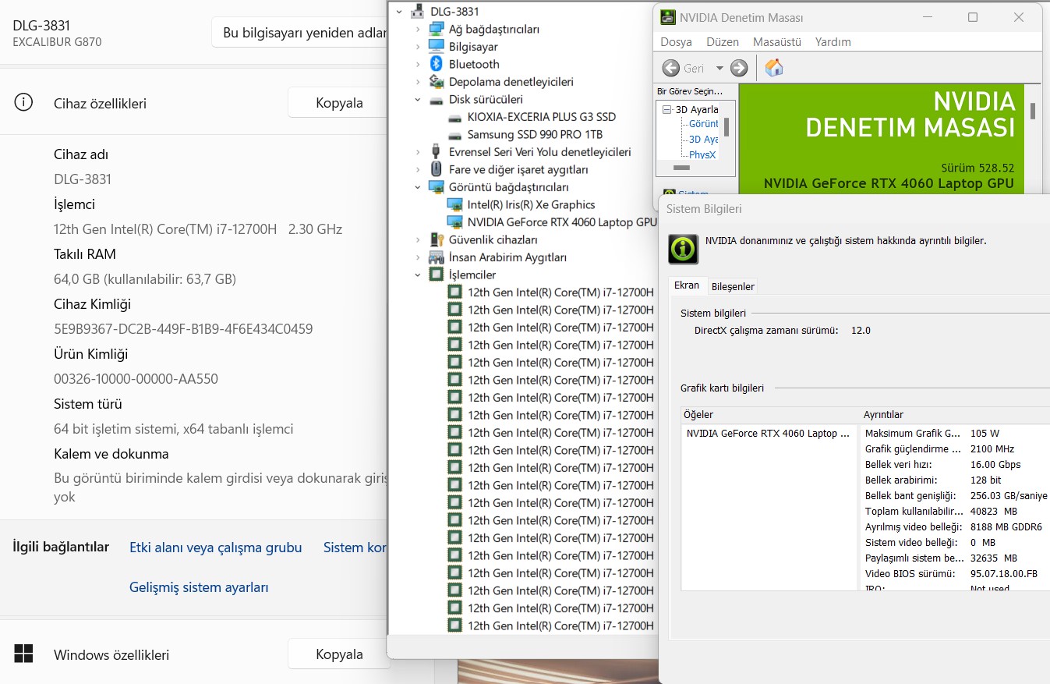Viewport: 1050px width, 684px height.
Task: Open Etki alanı veya çalışma grubu link
Action: click(x=215, y=548)
